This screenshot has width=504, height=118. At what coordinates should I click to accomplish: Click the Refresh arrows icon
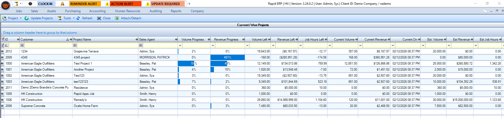pos(78,18)
